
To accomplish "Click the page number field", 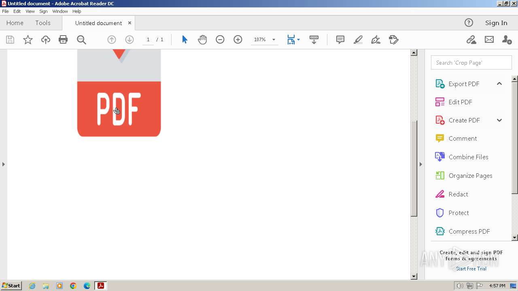I will click(x=148, y=40).
